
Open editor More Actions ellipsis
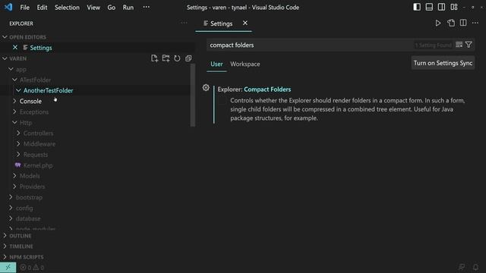click(475, 24)
